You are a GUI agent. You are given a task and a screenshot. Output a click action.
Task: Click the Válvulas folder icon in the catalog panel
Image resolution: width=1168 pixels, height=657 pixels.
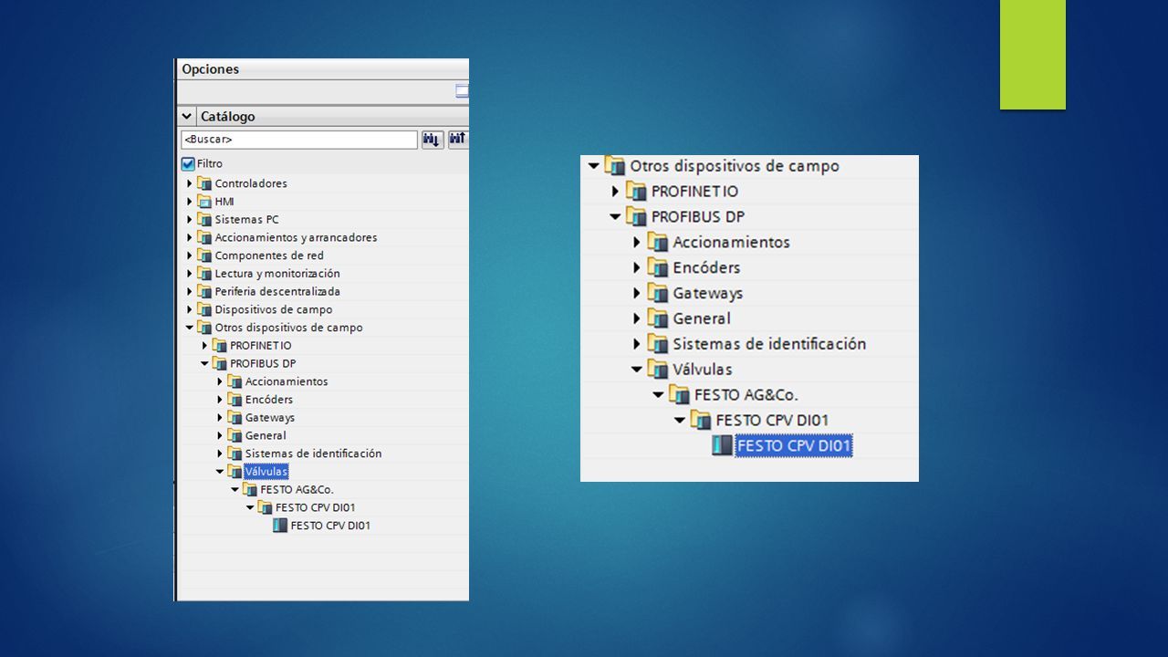235,472
